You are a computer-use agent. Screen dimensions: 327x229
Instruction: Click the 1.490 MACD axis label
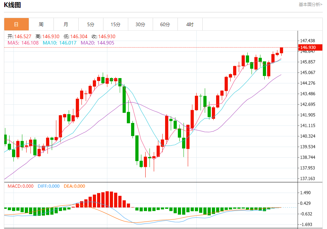(x=305, y=193)
